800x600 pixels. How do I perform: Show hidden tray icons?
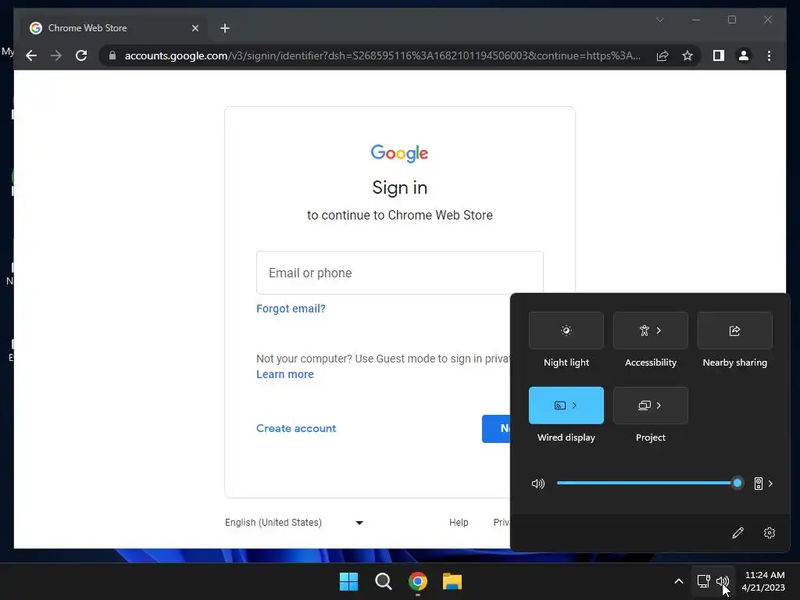pyautogui.click(x=679, y=581)
